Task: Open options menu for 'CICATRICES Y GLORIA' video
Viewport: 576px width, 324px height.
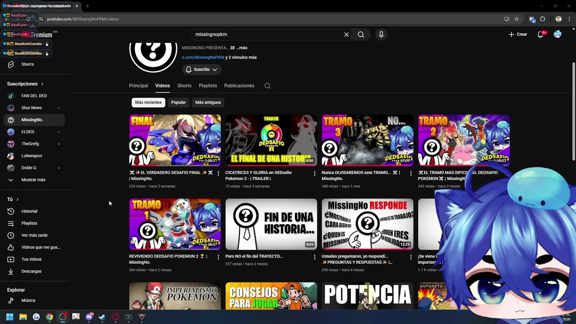Action: click(315, 173)
